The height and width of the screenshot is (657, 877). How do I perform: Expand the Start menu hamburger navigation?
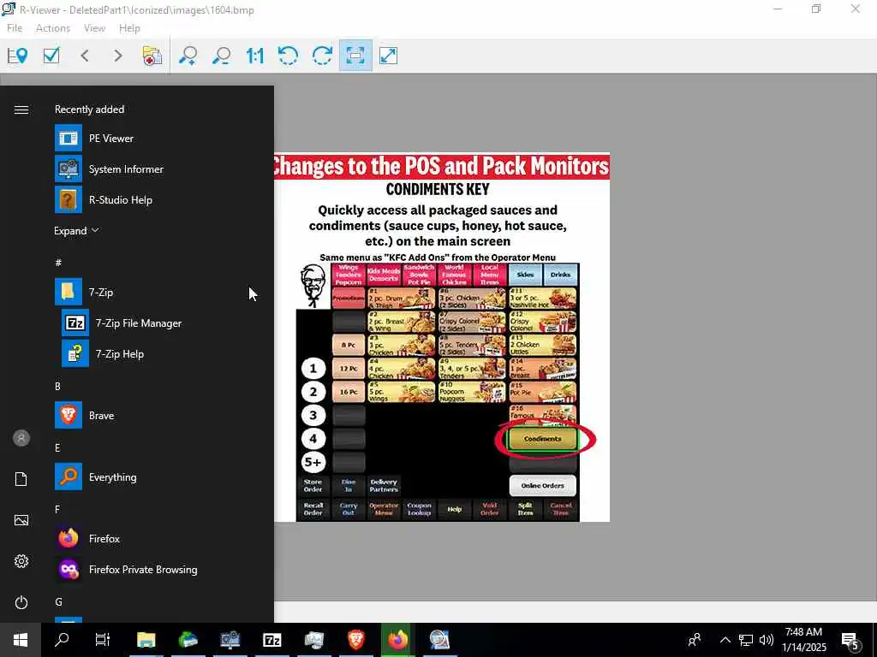pyautogui.click(x=21, y=109)
